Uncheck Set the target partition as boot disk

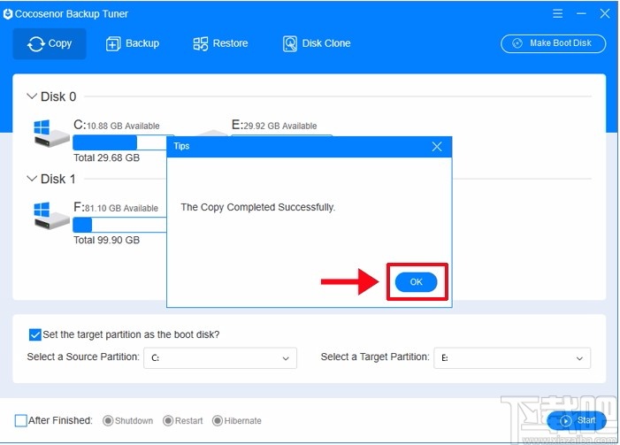click(x=34, y=334)
